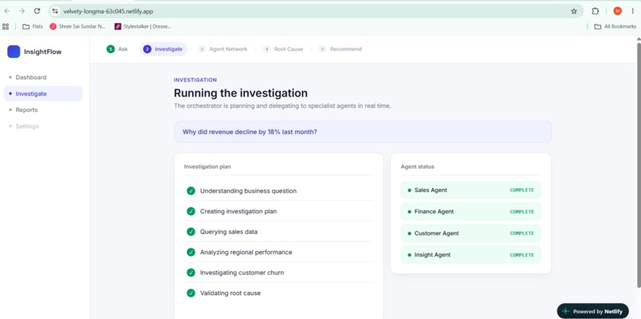This screenshot has height=319, width=641.
Task: Open Reports in the sidebar
Action: tap(43, 110)
